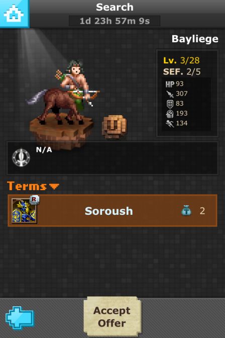Click the HP stat icon
The height and width of the screenshot is (338, 225).
(x=170, y=84)
